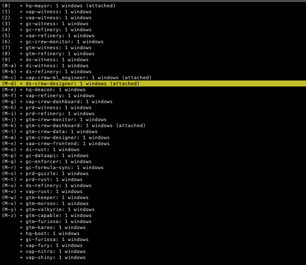Click "(attached)" on the vap-crew-ml_engineer row
Viewport: 306px width, 265px height.
137,77
